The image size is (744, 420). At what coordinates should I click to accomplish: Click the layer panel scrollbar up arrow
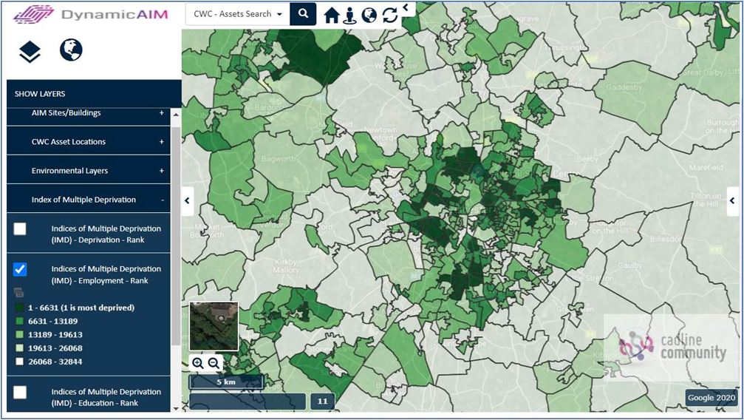point(176,115)
